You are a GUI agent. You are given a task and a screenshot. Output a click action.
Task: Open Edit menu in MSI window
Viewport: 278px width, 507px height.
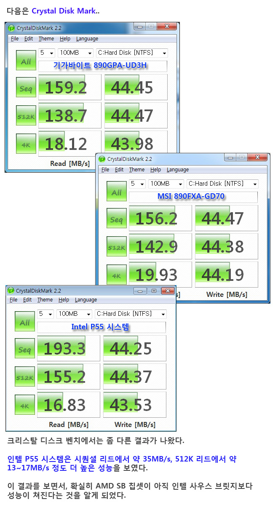[119, 170]
